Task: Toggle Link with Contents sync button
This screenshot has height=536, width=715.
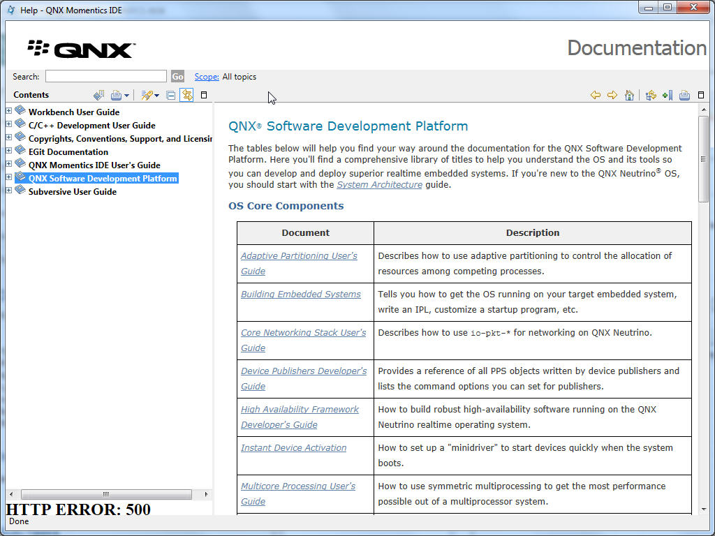Action: pyautogui.click(x=186, y=95)
